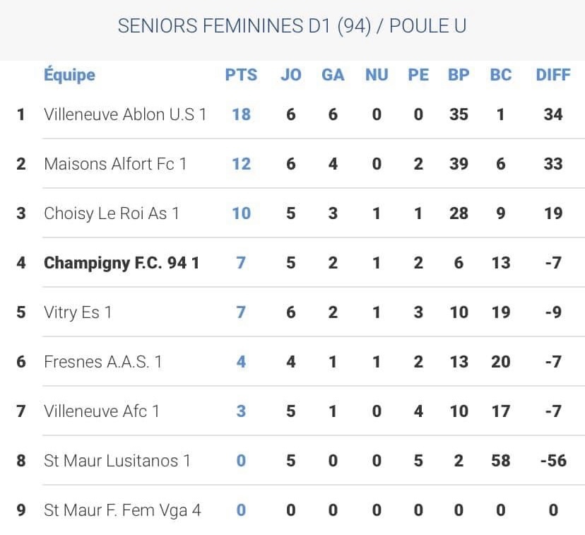
Task: Open the bold Champigny F.C. 94 1 entry
Action: [121, 263]
